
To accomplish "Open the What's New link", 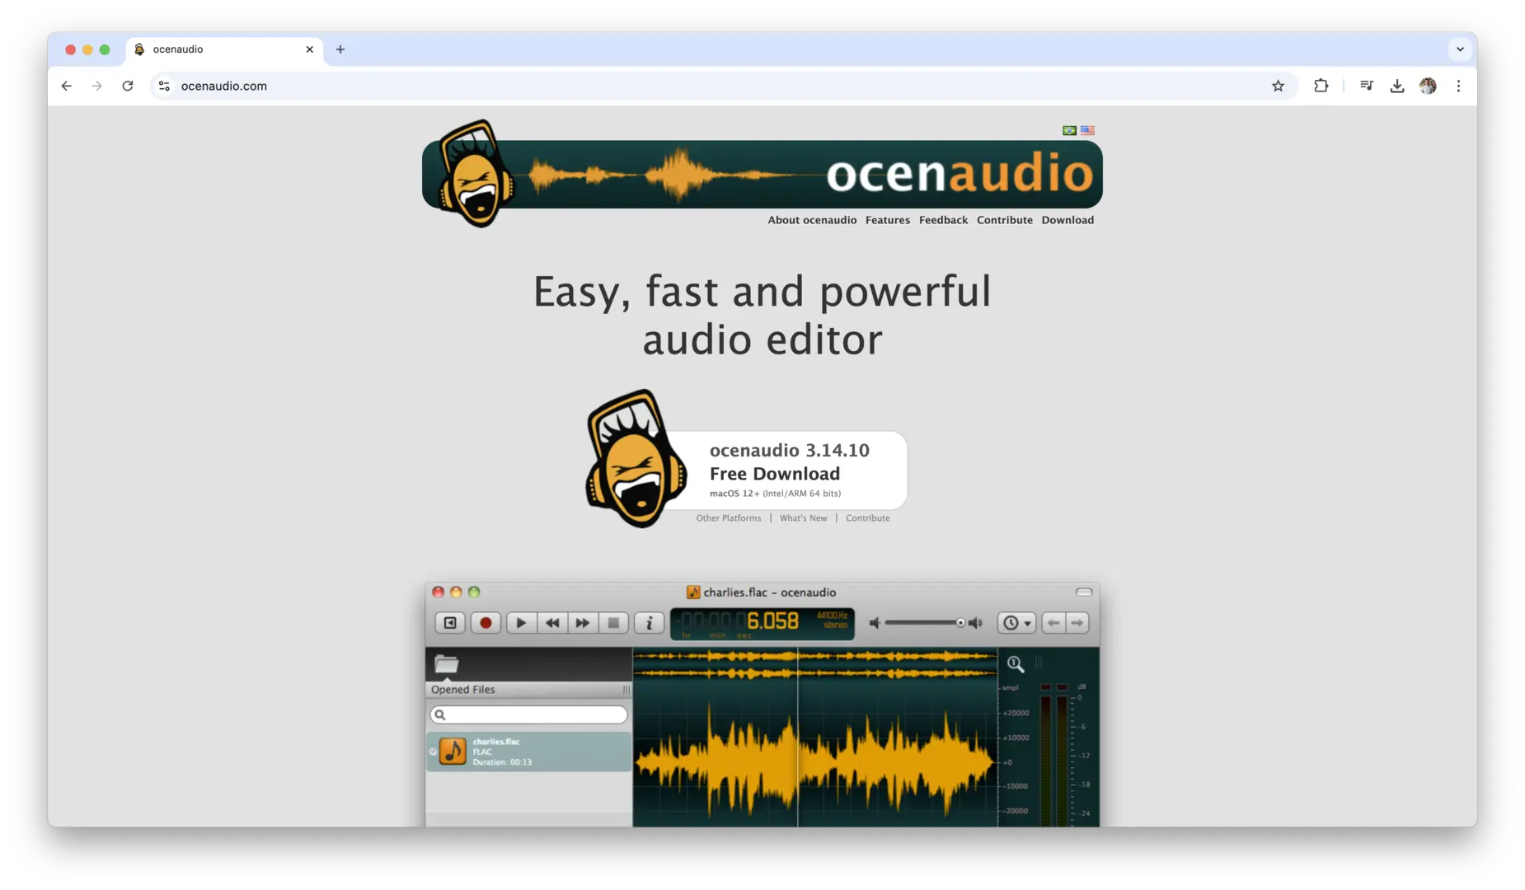I will tap(803, 518).
